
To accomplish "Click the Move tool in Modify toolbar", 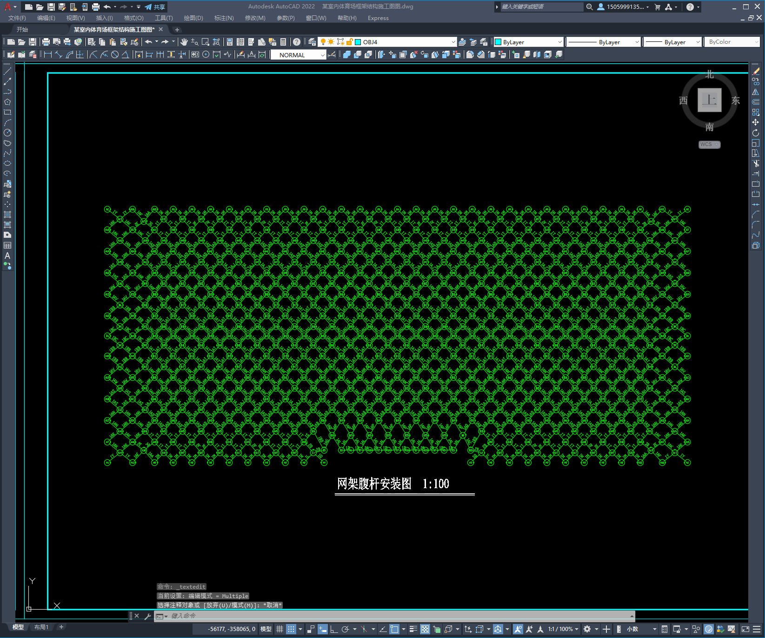I will (756, 122).
